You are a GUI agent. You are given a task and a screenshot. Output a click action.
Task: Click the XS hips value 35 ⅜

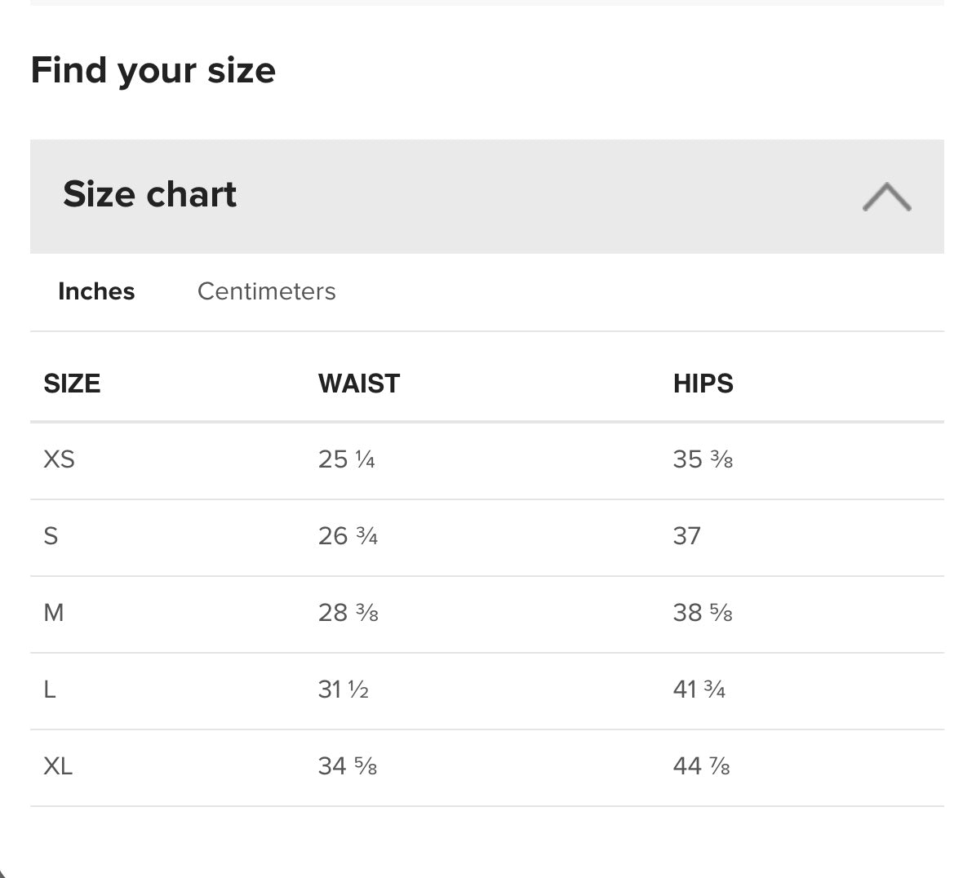click(703, 459)
